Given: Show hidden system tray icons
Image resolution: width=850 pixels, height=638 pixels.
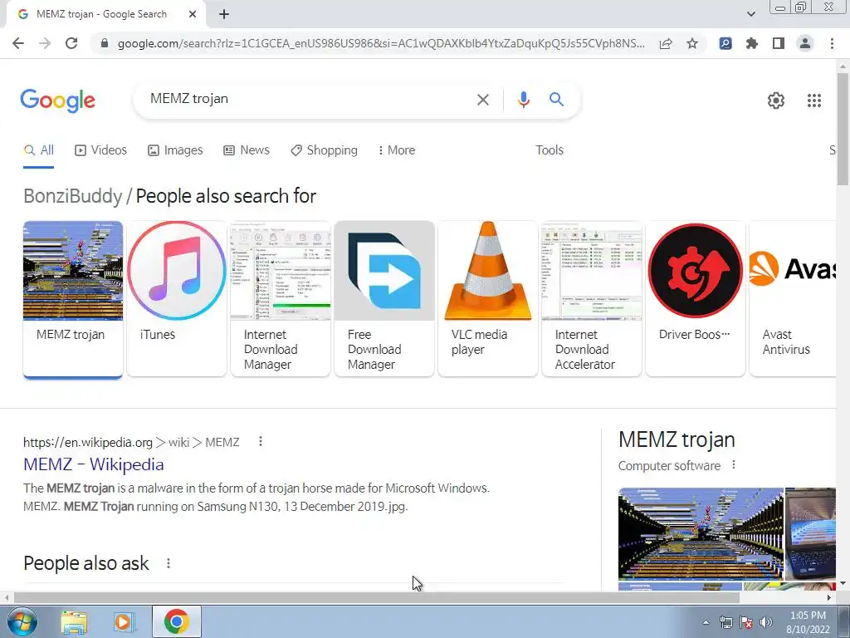Looking at the screenshot, I should pyautogui.click(x=706, y=622).
